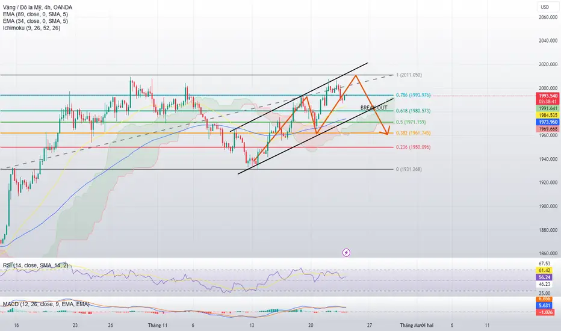Select the Ichimoku indicator legend
The image size is (561, 331).
click(x=31, y=28)
